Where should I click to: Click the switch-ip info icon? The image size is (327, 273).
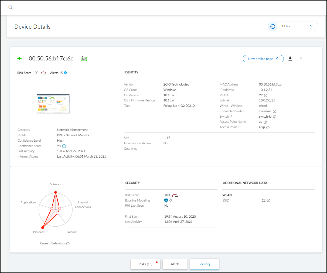(x=275, y=117)
